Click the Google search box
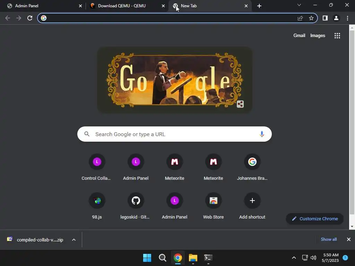 (x=174, y=134)
